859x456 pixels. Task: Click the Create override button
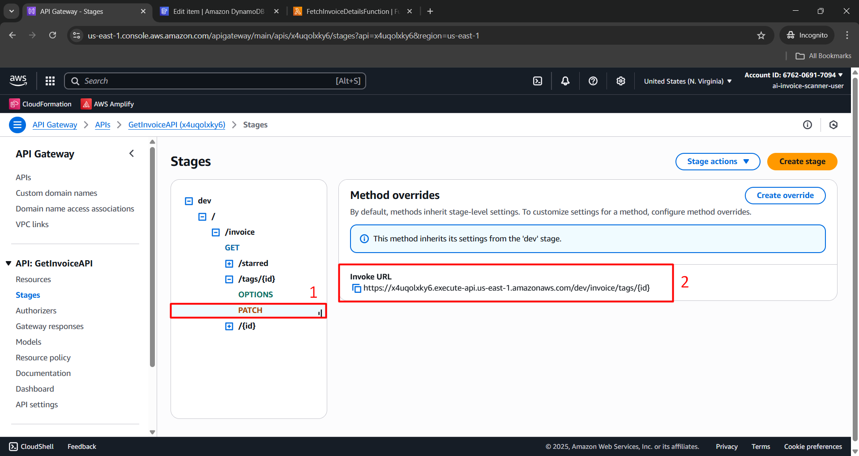click(x=785, y=195)
